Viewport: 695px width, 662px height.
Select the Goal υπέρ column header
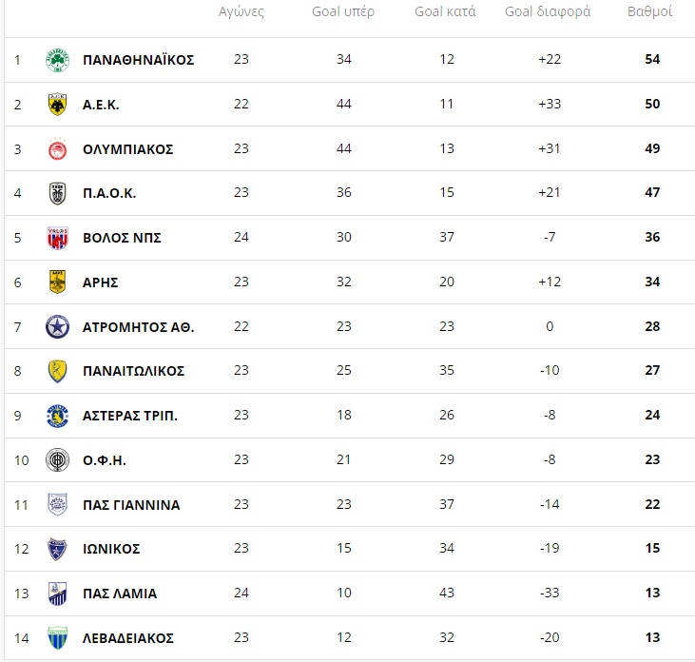tap(343, 11)
